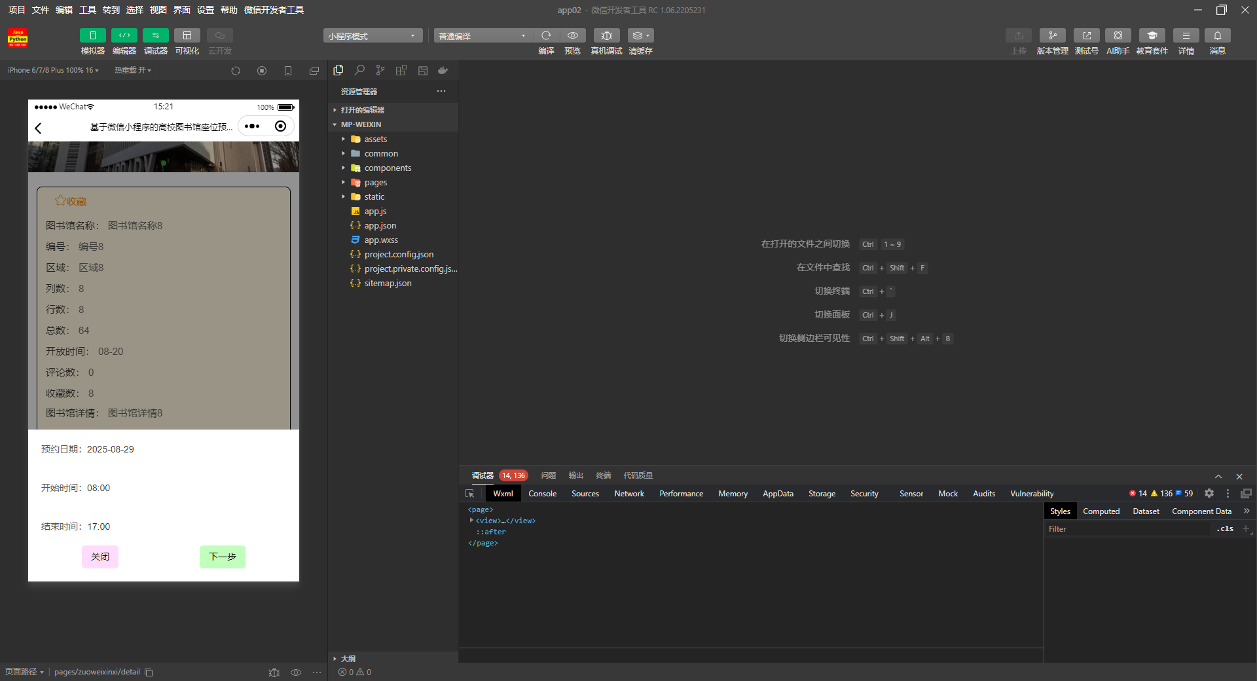Click the 关闭 (Close) button in simulator
This screenshot has height=681, width=1257.
click(100, 557)
